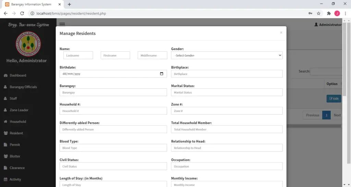
Task: Click the Next pagination button
Action: pyautogui.click(x=337, y=115)
